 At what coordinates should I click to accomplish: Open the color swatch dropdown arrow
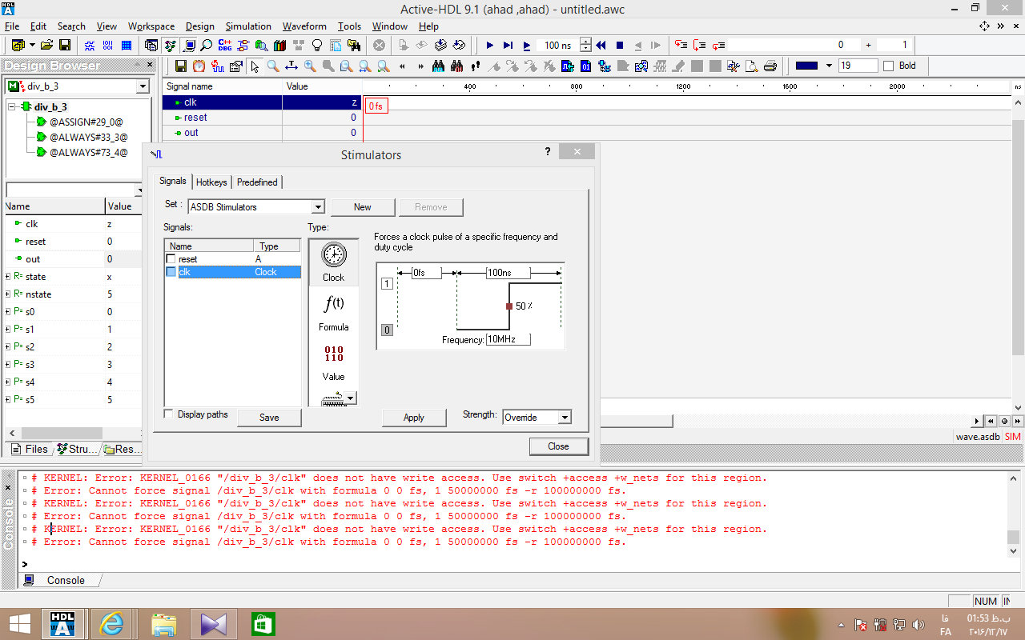point(829,66)
